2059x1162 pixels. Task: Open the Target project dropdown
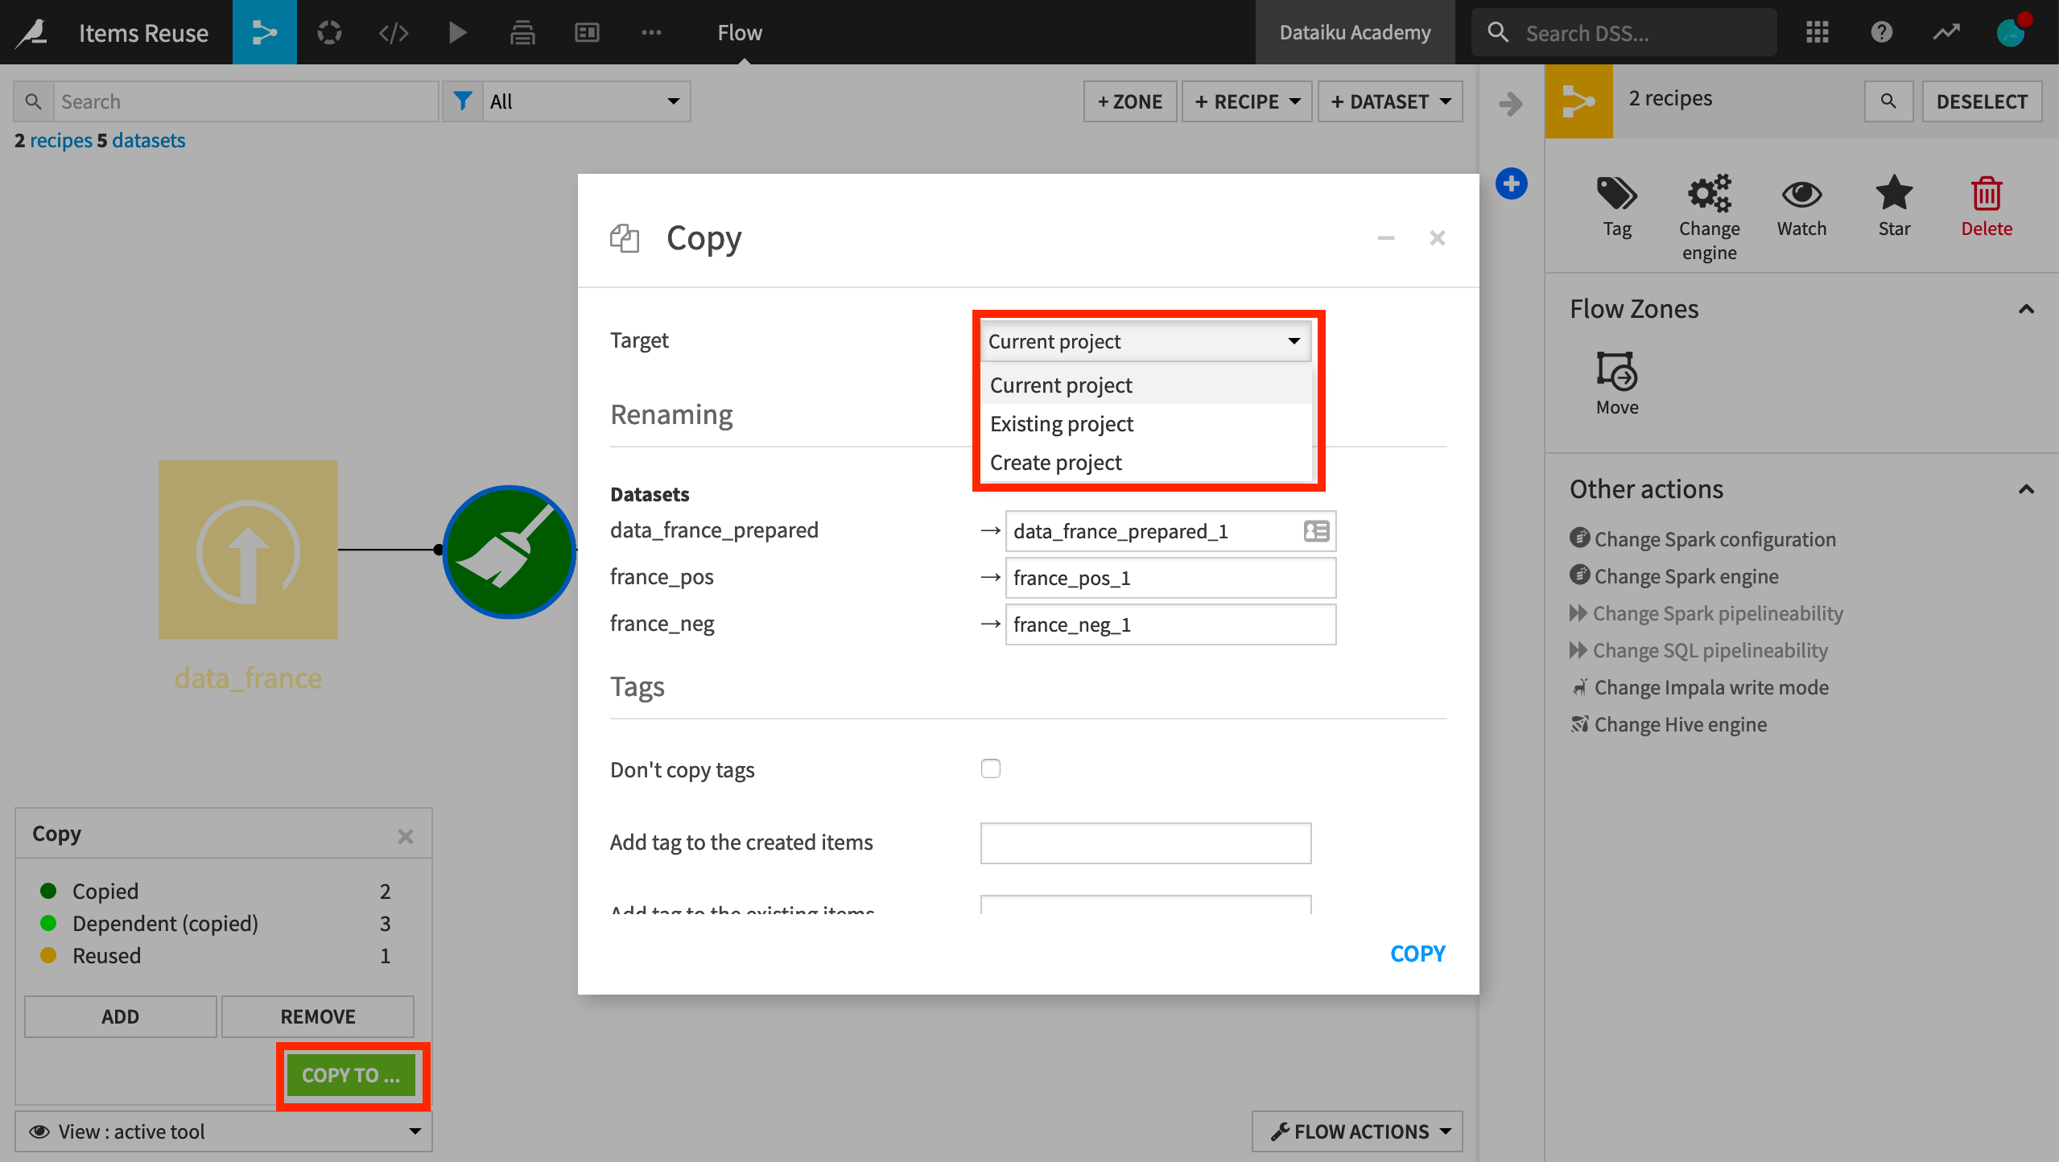(x=1143, y=340)
